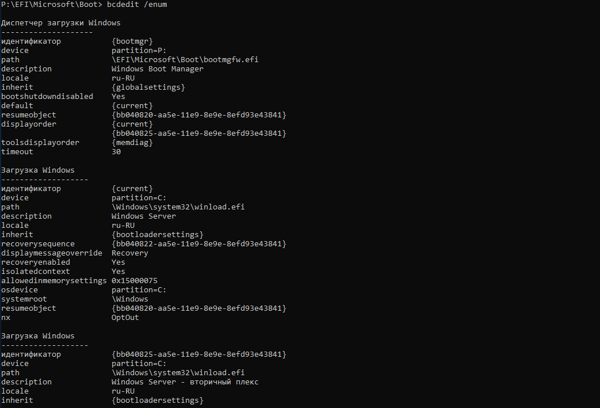Click the recoveryenabled label
The height and width of the screenshot is (408, 600).
pyautogui.click(x=36, y=262)
